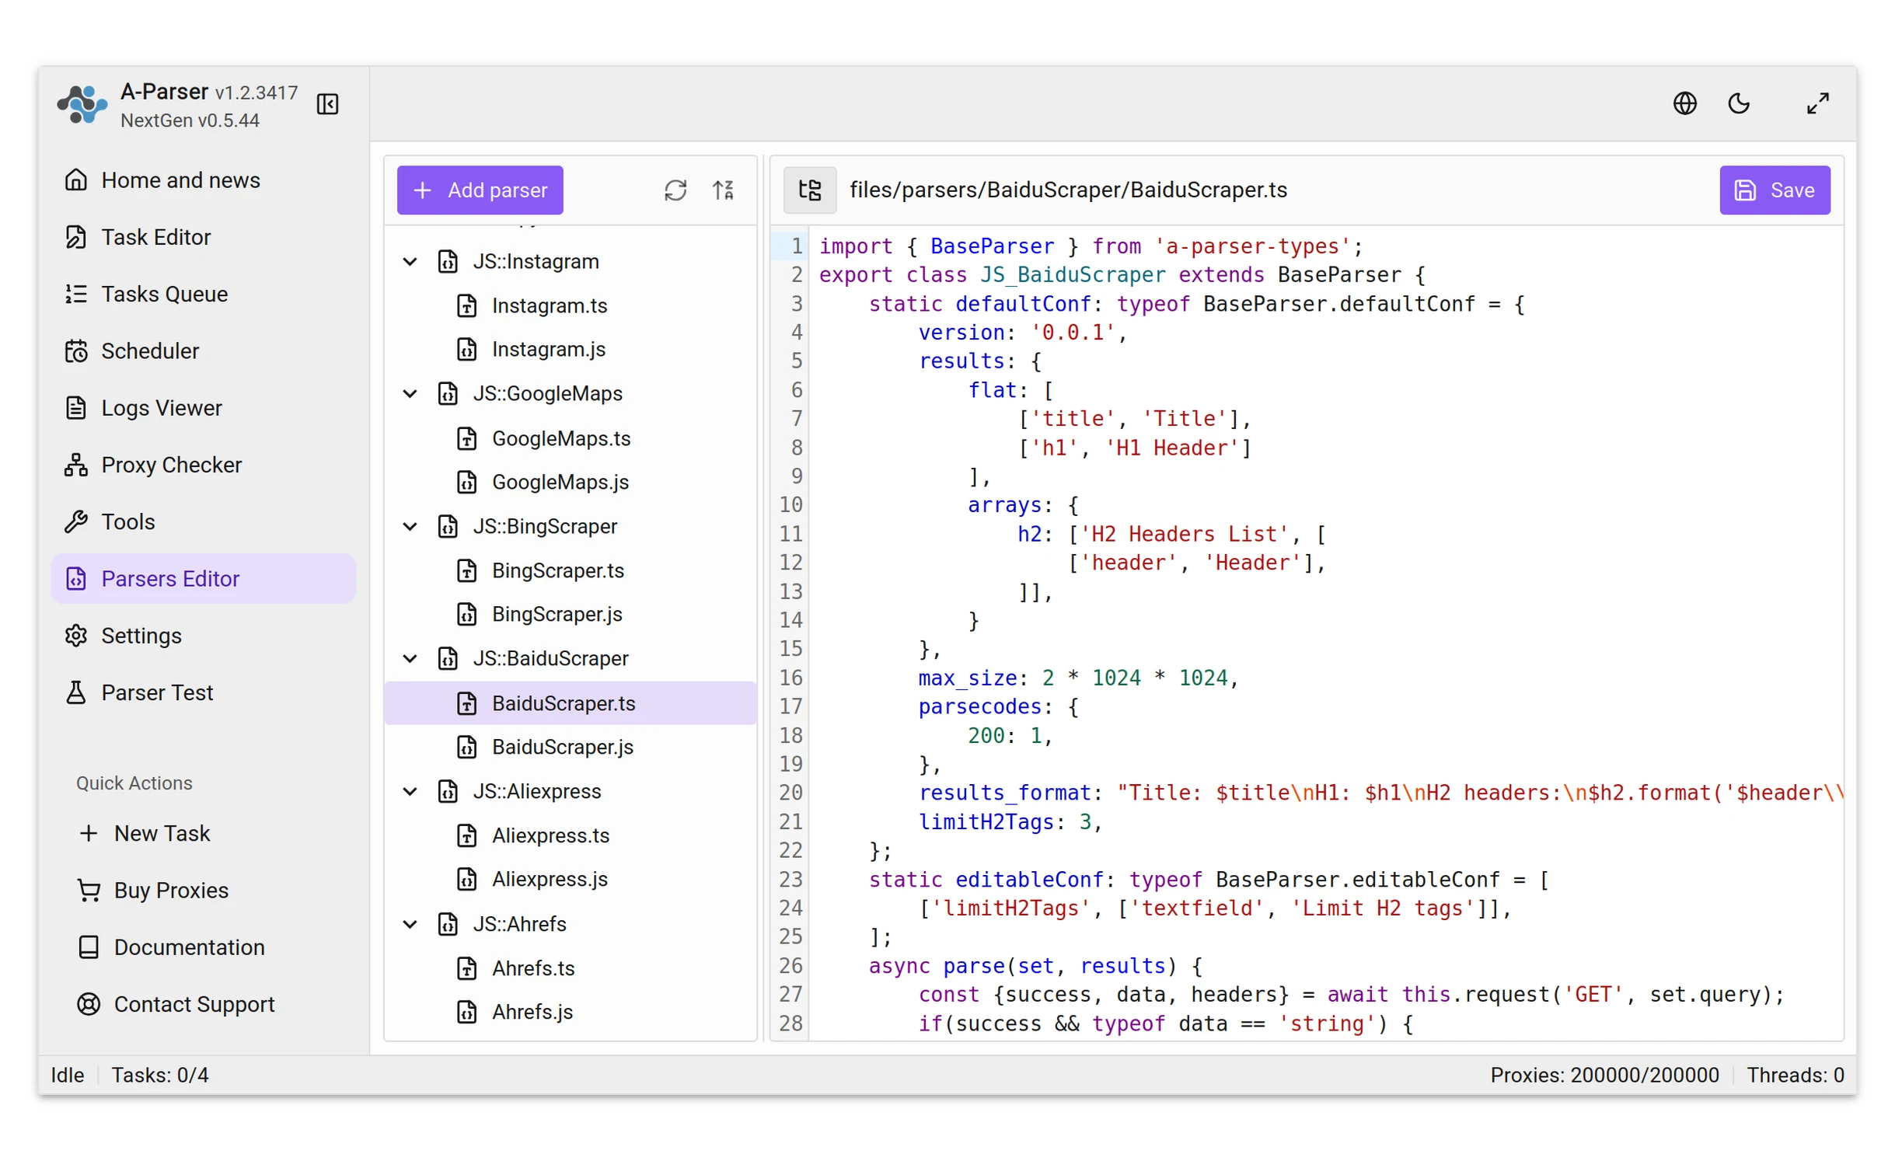
Task: Click the NextGen v0.5.44 version text
Action: click(x=190, y=120)
